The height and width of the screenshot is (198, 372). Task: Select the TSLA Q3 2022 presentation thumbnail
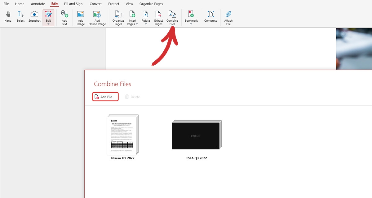pyautogui.click(x=197, y=135)
